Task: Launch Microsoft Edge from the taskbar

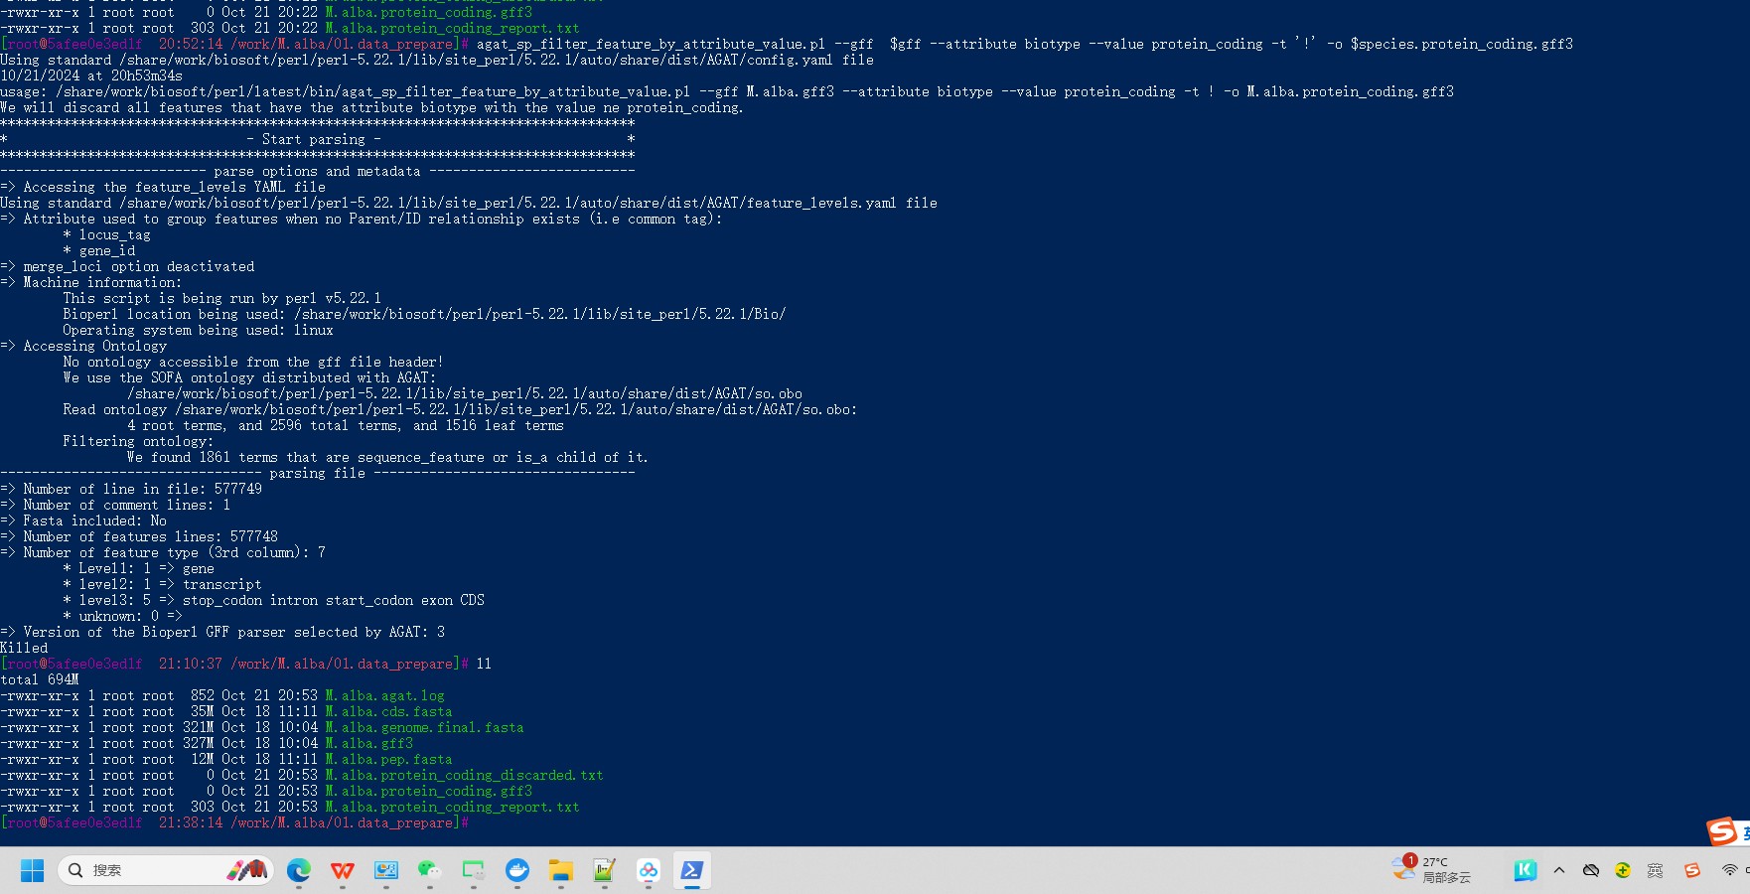Action: 299,871
